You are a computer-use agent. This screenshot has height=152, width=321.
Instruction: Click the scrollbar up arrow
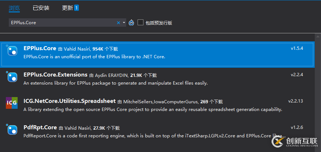(x=318, y=36)
